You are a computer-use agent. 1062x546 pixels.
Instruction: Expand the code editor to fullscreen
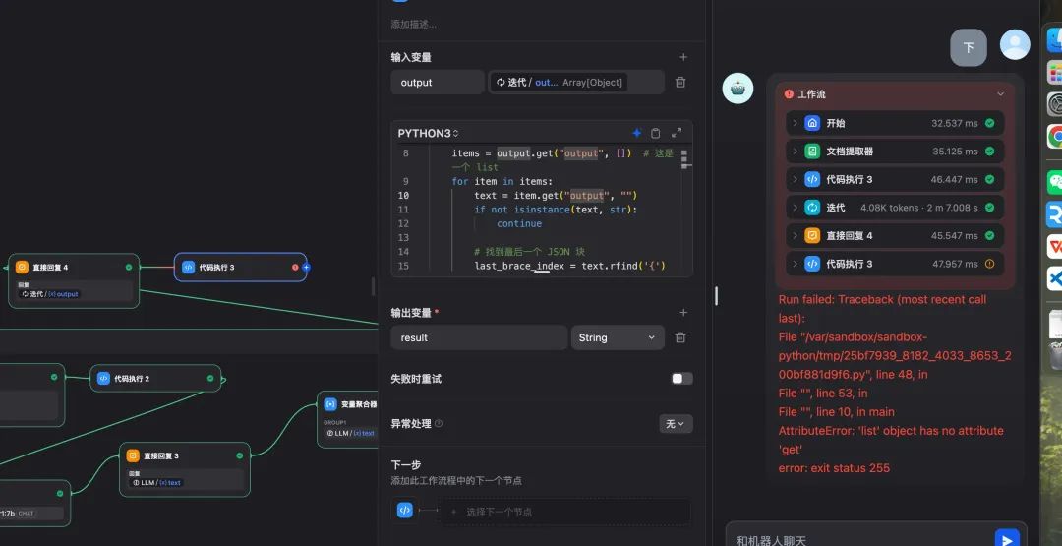click(676, 133)
